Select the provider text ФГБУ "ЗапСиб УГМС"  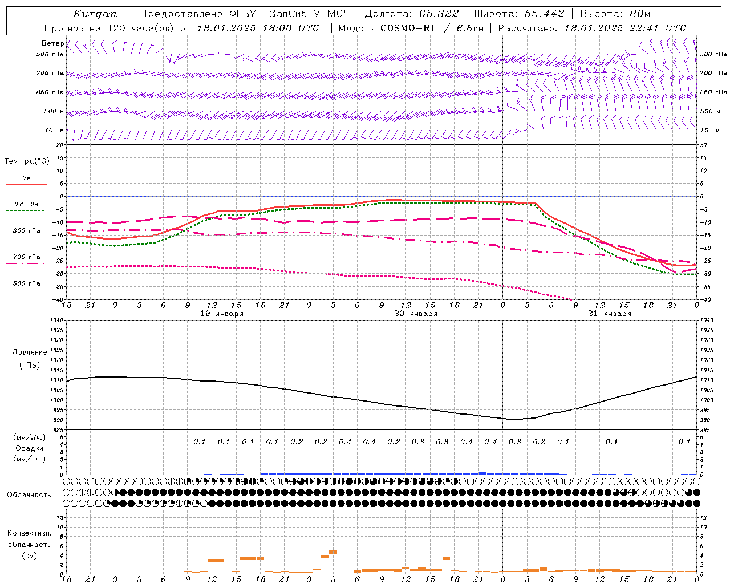click(x=289, y=14)
